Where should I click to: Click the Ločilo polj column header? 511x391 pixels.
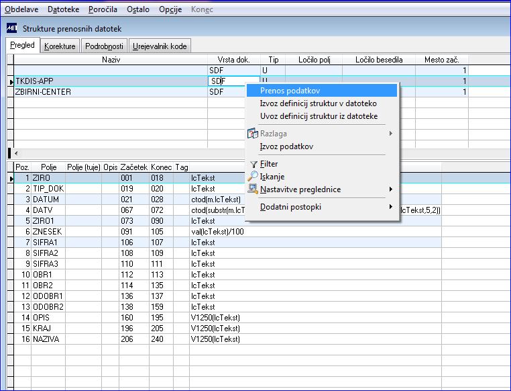point(314,60)
